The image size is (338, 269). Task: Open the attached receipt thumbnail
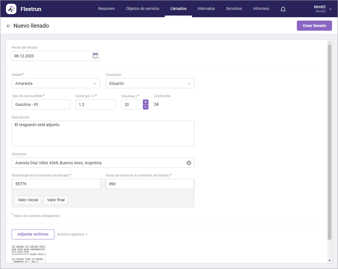click(29, 254)
